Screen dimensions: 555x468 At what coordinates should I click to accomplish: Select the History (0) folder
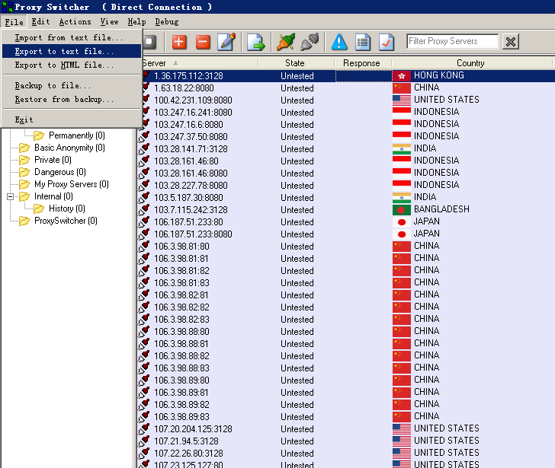[x=67, y=209]
